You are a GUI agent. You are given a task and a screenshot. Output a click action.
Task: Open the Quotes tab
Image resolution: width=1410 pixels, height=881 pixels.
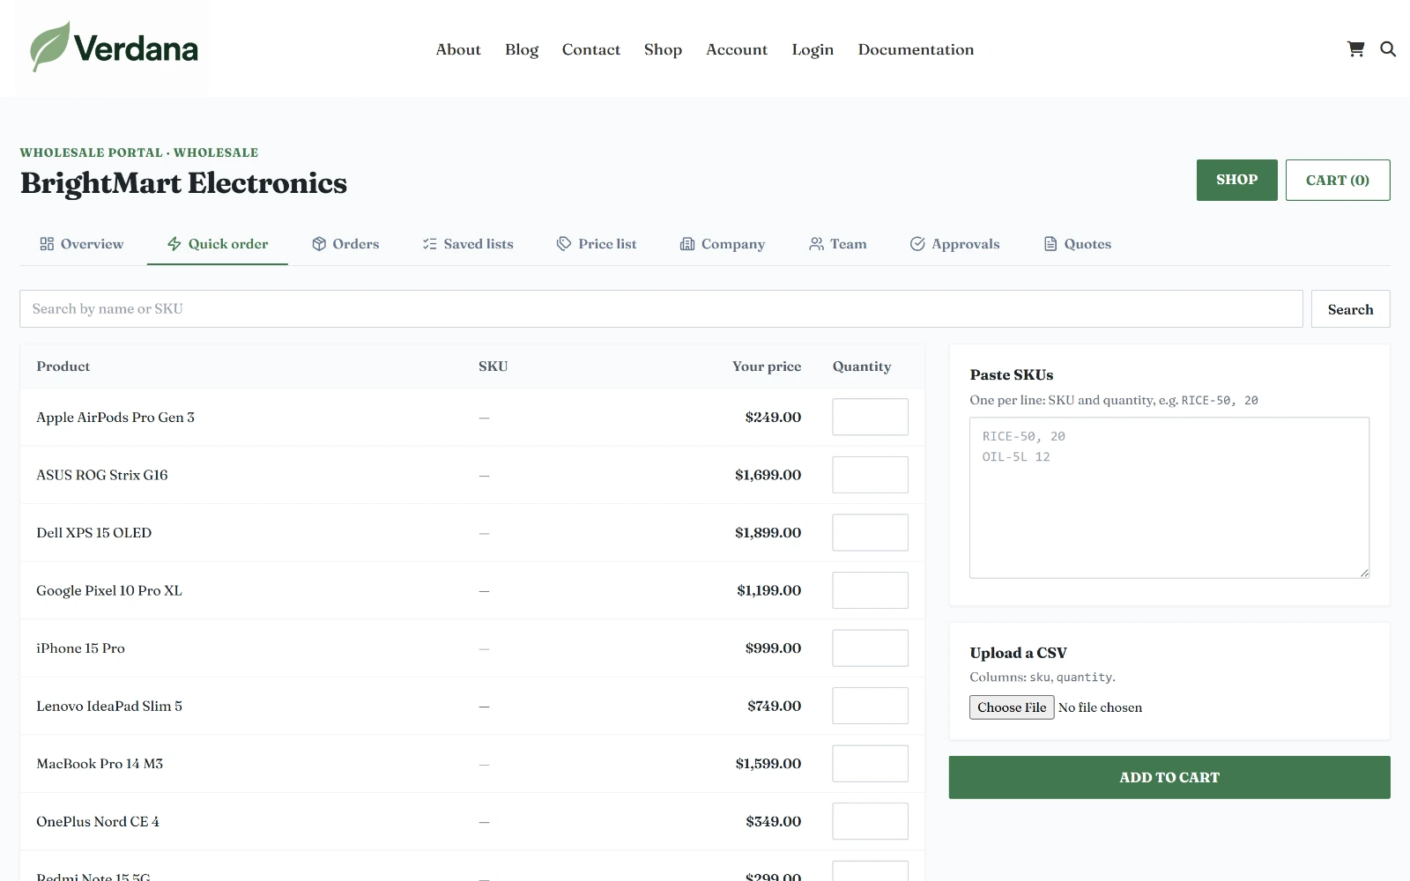coord(1078,244)
